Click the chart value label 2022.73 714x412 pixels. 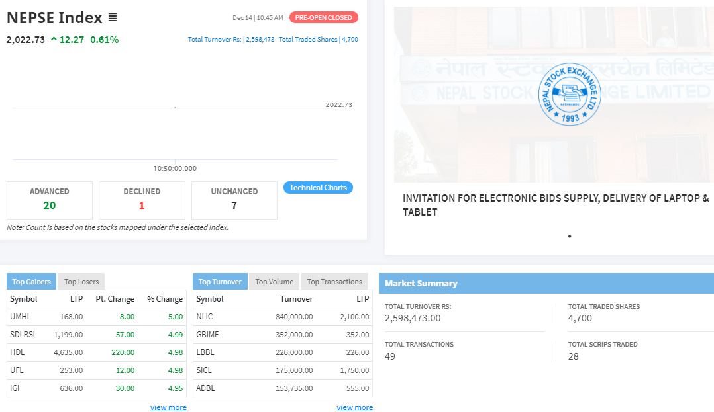339,104
